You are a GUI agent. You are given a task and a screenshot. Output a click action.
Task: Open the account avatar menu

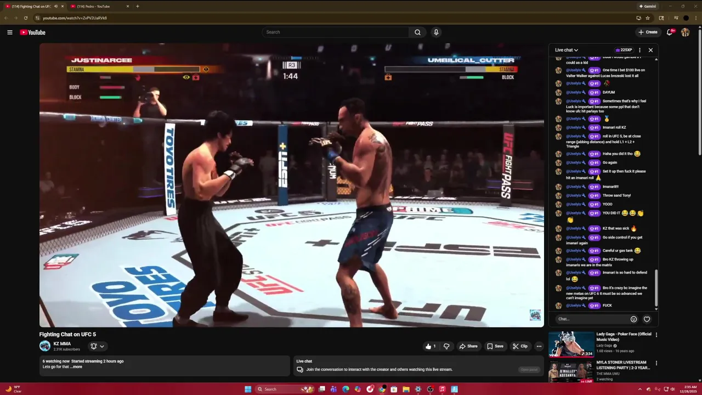click(685, 32)
